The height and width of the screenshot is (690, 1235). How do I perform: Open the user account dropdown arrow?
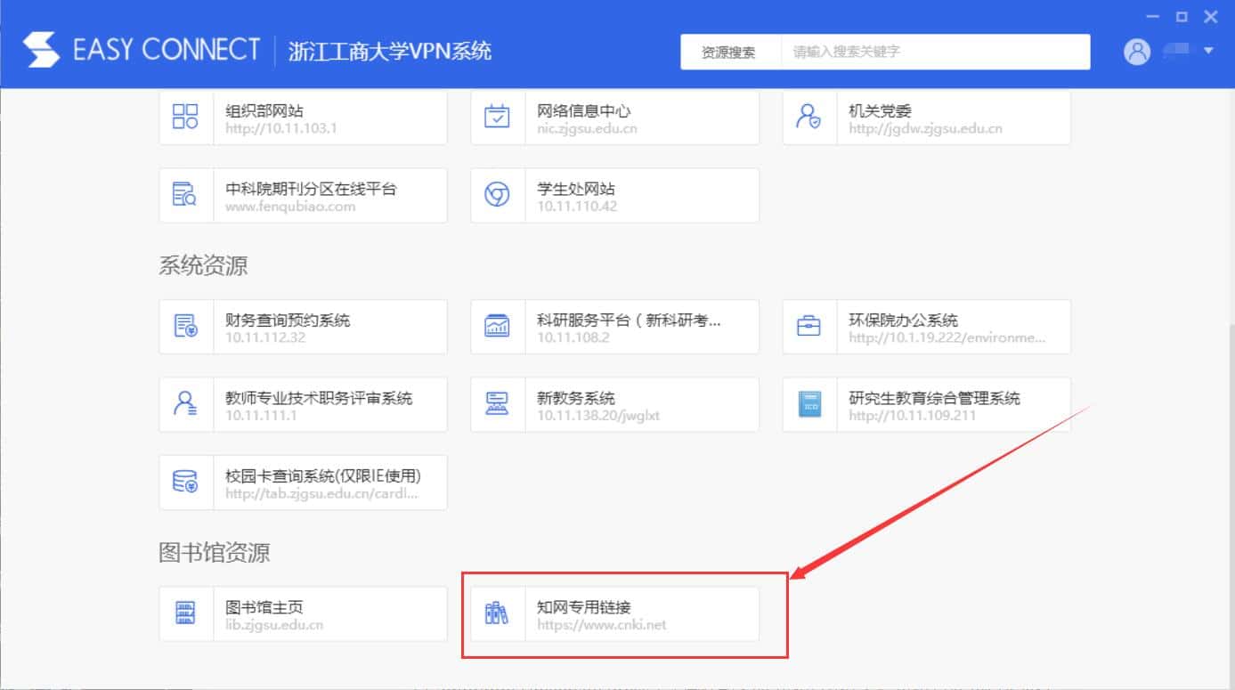tap(1208, 51)
